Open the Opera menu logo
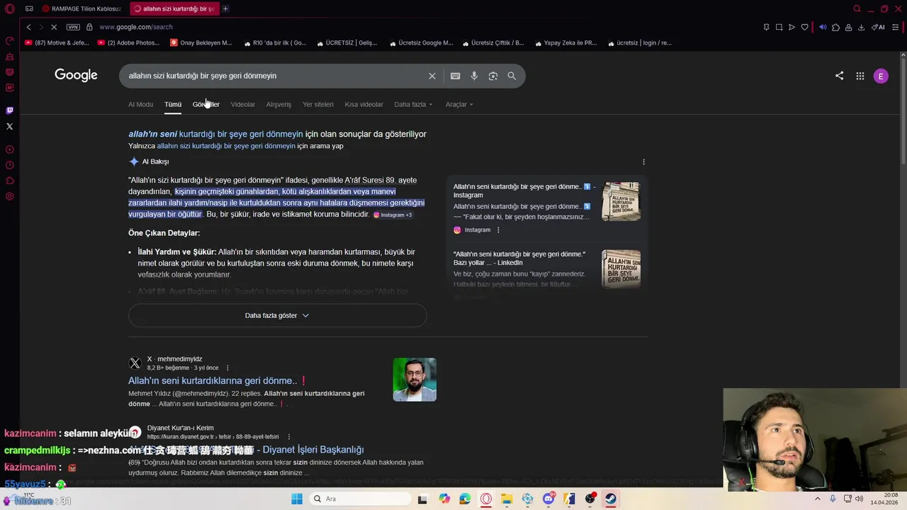 (x=9, y=8)
